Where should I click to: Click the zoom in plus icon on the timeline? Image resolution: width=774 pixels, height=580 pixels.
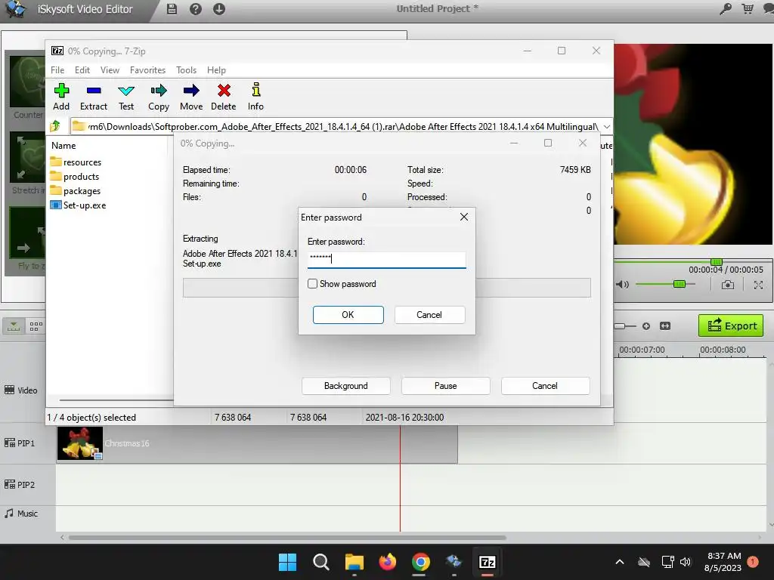tap(646, 326)
